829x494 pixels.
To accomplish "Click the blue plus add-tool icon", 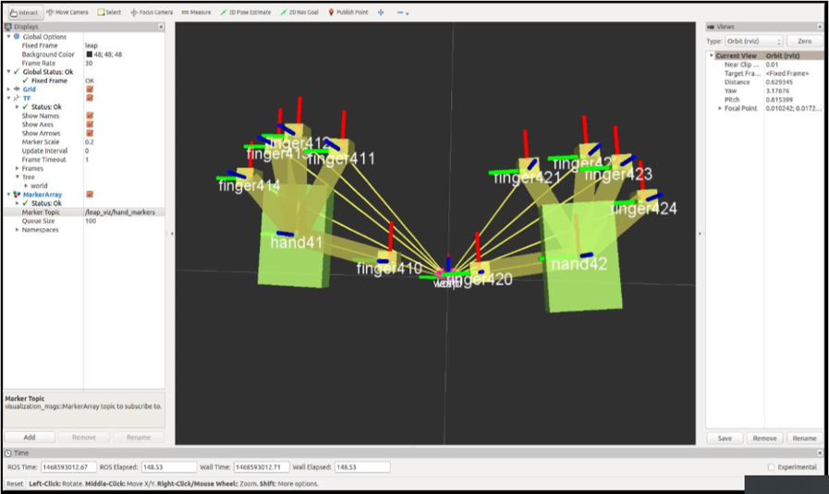I will pyautogui.click(x=382, y=12).
